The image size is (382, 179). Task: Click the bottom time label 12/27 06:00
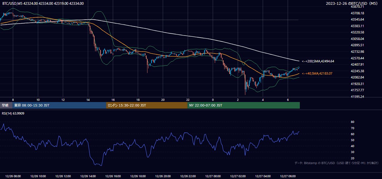pos(288,176)
